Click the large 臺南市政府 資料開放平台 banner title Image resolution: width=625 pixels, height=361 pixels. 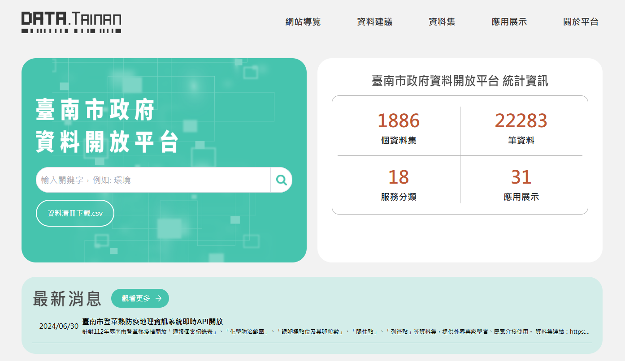pos(108,126)
